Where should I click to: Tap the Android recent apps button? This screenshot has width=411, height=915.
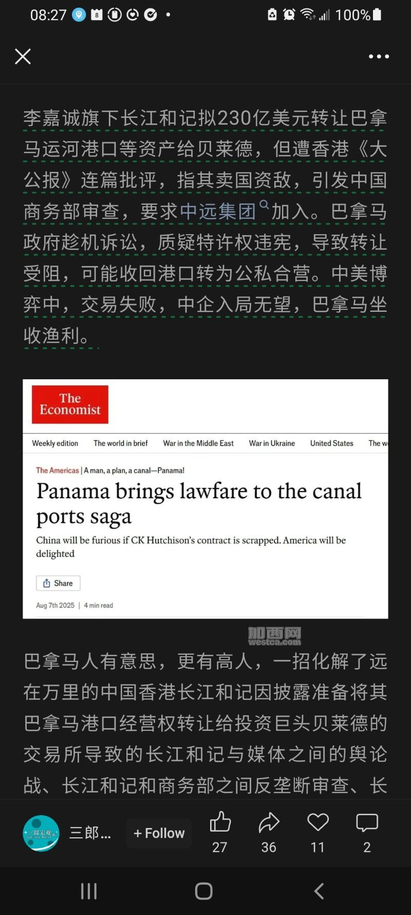click(x=89, y=891)
